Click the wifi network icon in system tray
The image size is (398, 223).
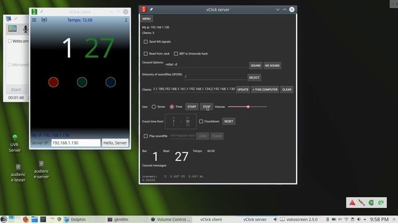[x=346, y=219]
